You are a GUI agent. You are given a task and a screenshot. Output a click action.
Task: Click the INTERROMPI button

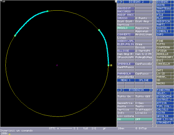click(165, 57)
